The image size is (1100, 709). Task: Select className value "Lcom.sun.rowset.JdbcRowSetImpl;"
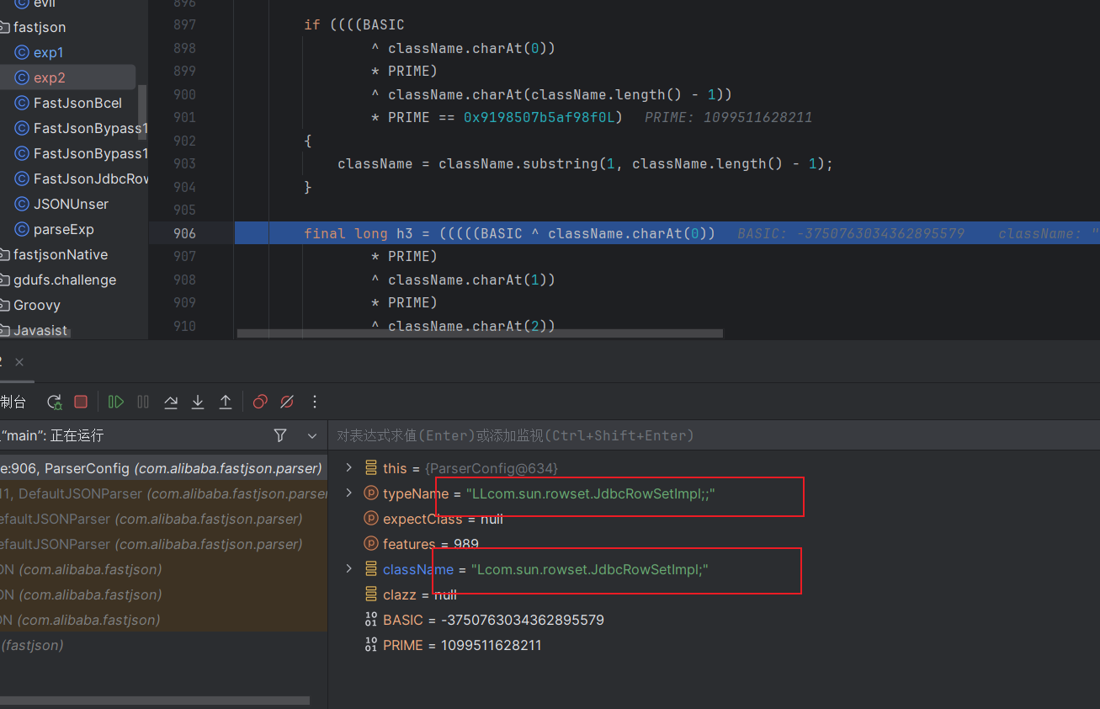pyautogui.click(x=590, y=569)
